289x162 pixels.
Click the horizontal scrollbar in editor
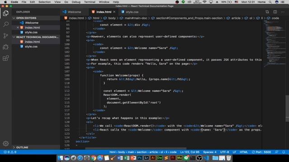coord(135,148)
